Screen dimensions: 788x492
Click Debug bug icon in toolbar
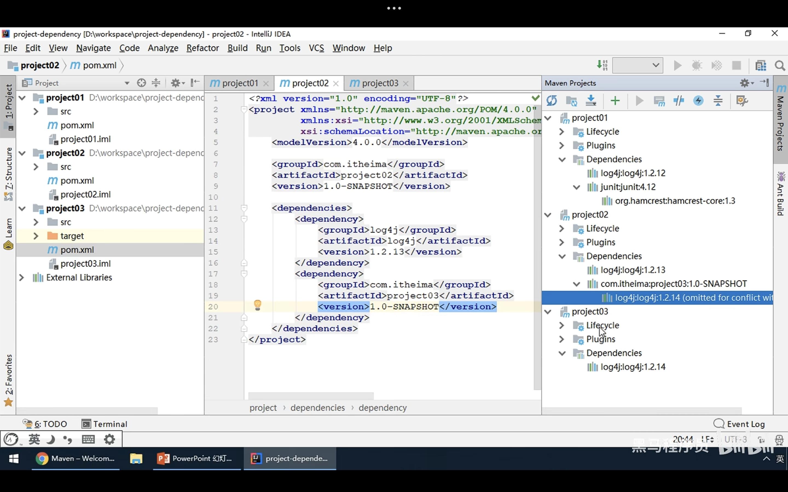pos(697,65)
